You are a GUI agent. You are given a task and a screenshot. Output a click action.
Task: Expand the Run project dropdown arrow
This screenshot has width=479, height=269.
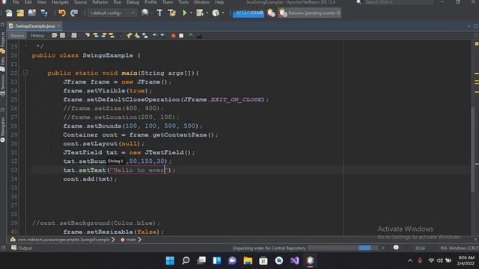[192, 13]
